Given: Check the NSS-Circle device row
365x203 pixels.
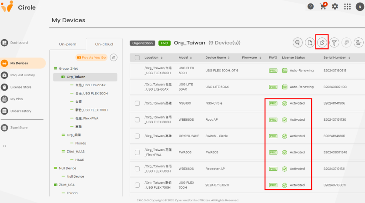Looking at the screenshot, I should pos(137,103).
